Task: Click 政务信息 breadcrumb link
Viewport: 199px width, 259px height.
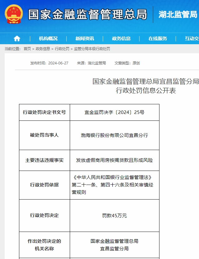Action: [x=43, y=49]
